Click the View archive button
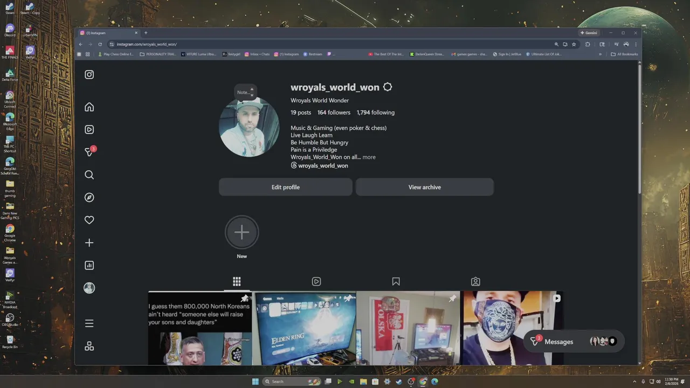Screen dimensions: 690x388 pyautogui.click(x=425, y=187)
